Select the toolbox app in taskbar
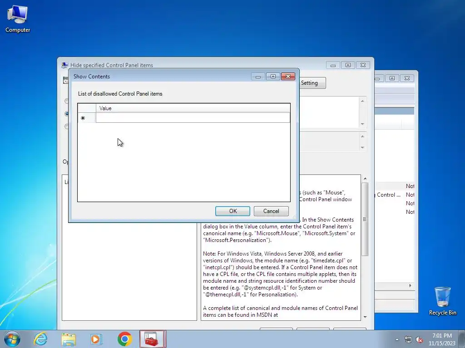 coord(153,339)
